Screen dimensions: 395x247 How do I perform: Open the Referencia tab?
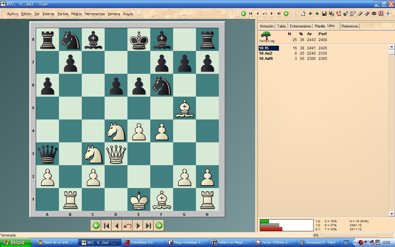(x=350, y=26)
